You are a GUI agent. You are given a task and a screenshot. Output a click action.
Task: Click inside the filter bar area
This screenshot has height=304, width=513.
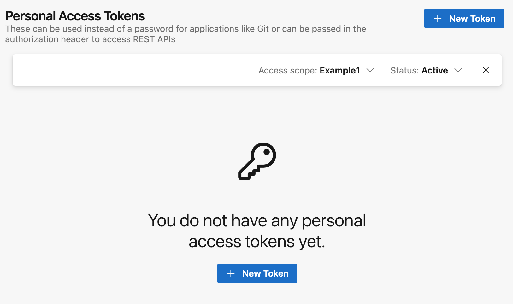126,70
